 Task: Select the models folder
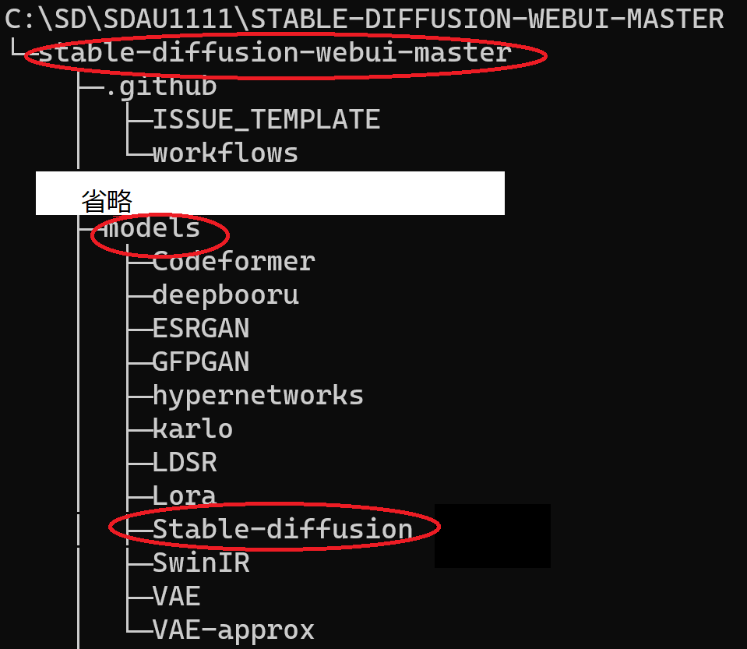(x=152, y=228)
